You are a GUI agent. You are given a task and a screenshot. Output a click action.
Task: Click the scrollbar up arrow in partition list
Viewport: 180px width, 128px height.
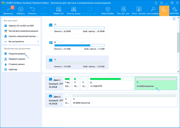[178, 18]
